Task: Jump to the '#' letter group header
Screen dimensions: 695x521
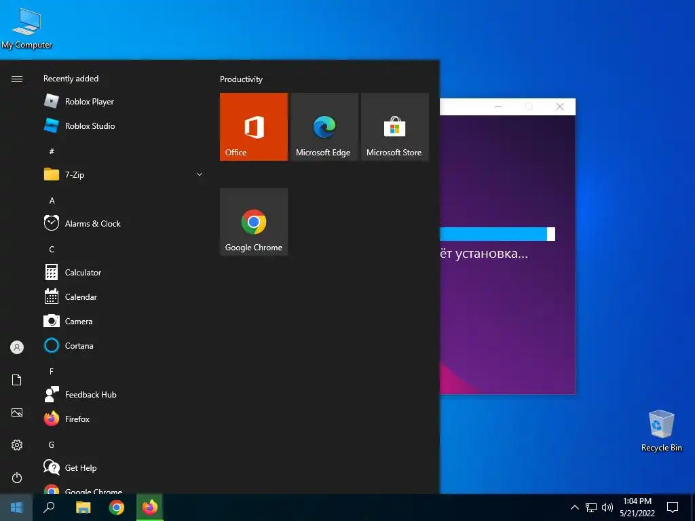Action: pyautogui.click(x=52, y=151)
